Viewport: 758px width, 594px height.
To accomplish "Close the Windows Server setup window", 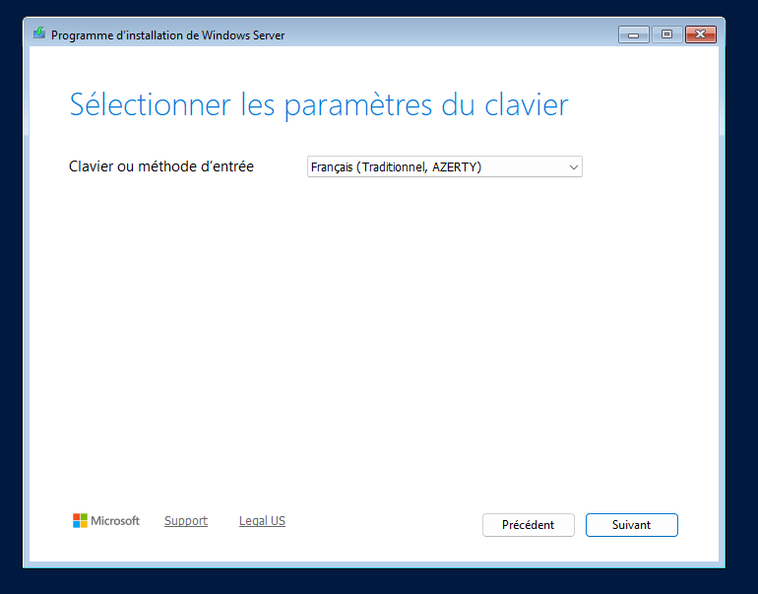I will coord(701,34).
